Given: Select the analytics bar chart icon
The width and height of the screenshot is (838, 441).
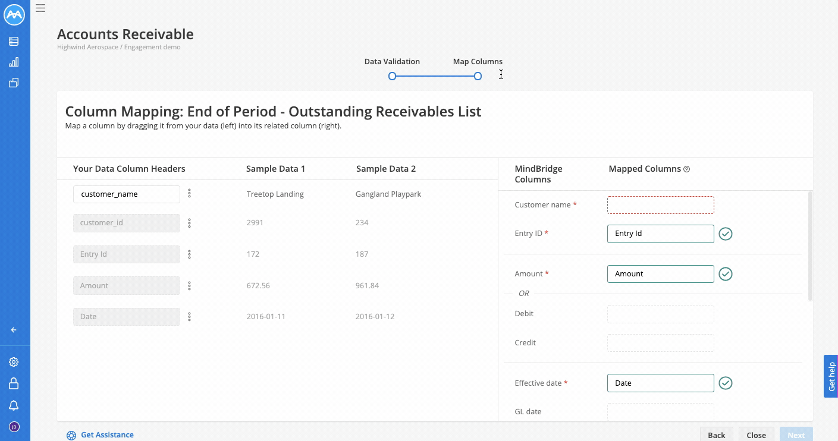Looking at the screenshot, I should (14, 62).
